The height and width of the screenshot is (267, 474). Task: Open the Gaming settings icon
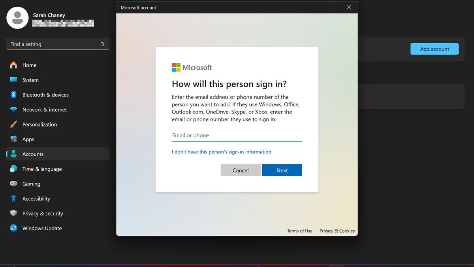point(13,184)
